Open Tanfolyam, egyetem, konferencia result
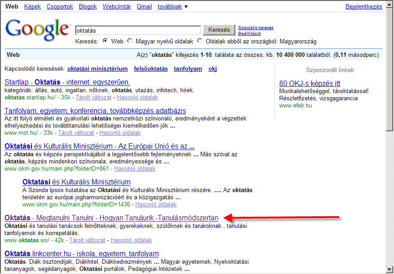Viewport: 394px width, 274px height. click(x=95, y=111)
